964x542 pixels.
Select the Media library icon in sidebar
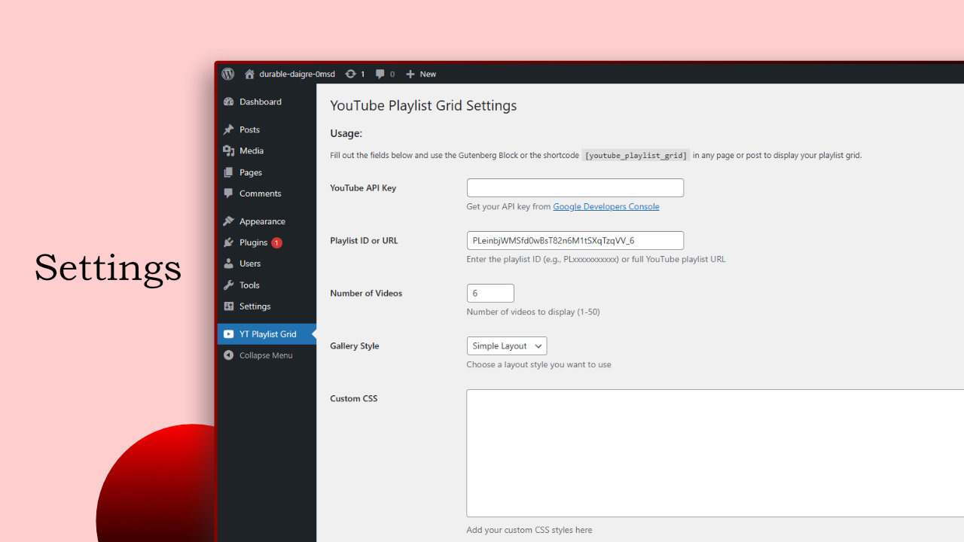[x=228, y=151]
